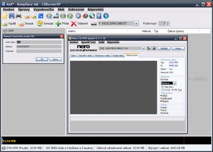Open the CDBurnerXP Soubor menu
The height and width of the screenshot is (152, 213).
coord(9,9)
